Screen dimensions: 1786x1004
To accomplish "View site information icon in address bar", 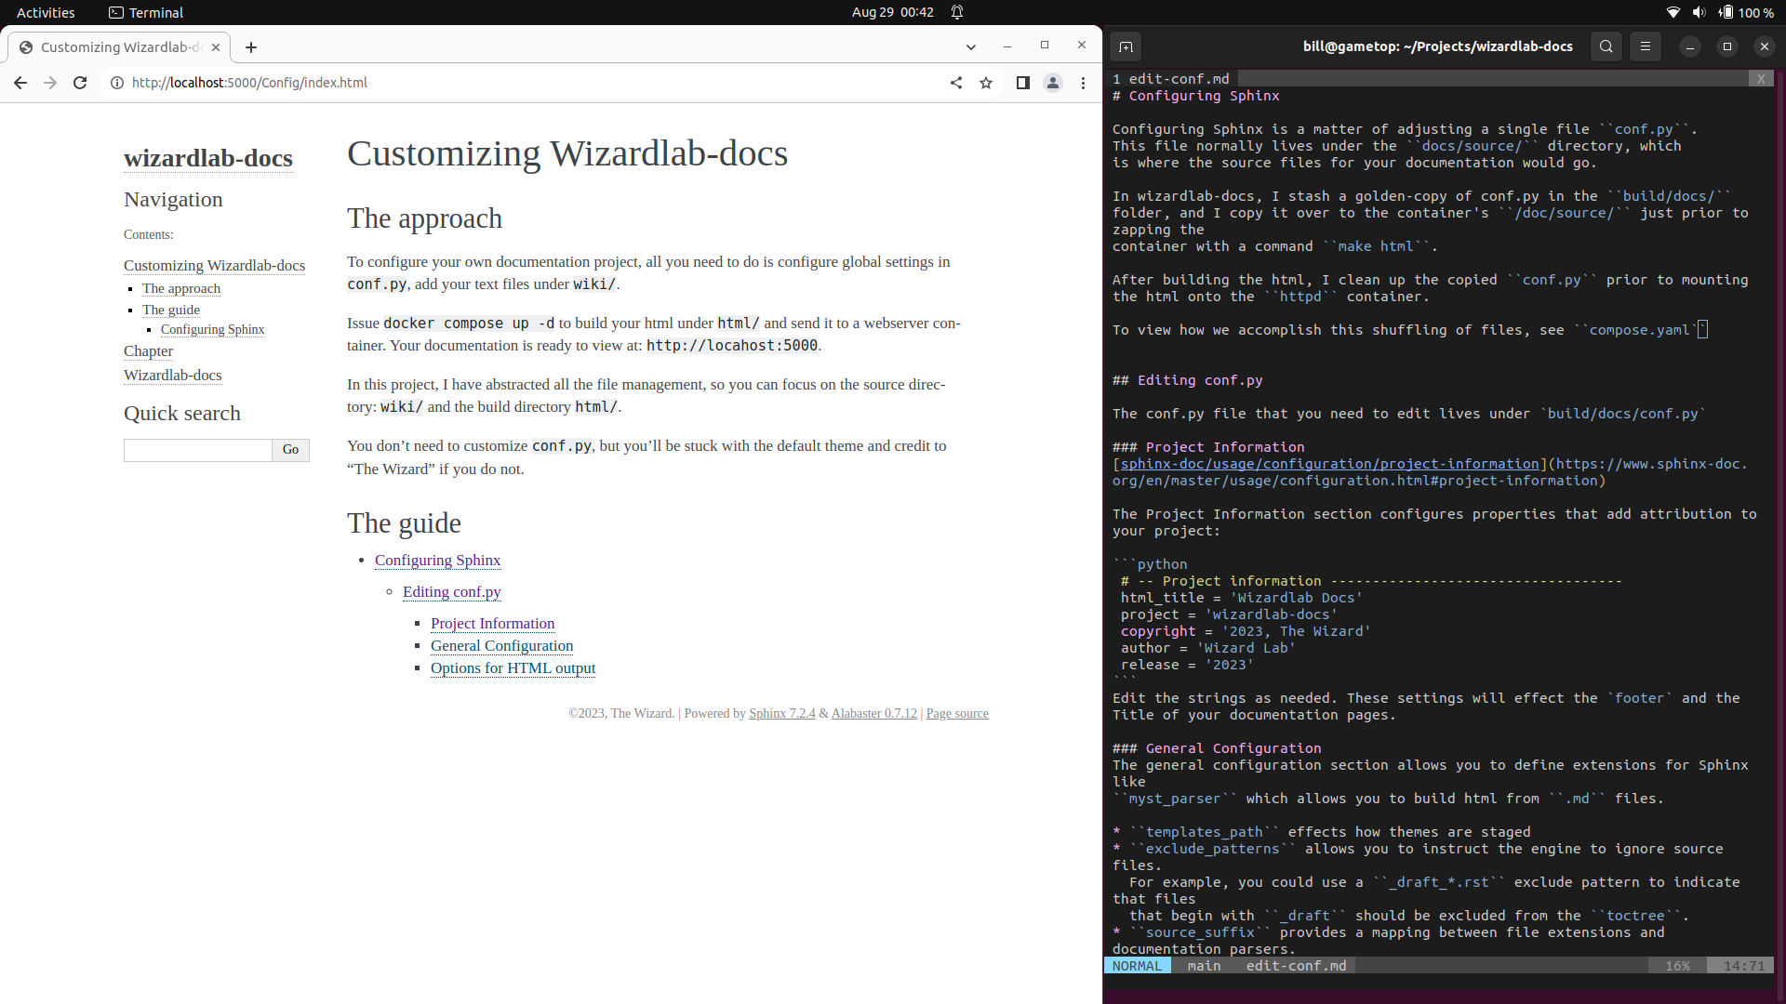I will pyautogui.click(x=117, y=83).
